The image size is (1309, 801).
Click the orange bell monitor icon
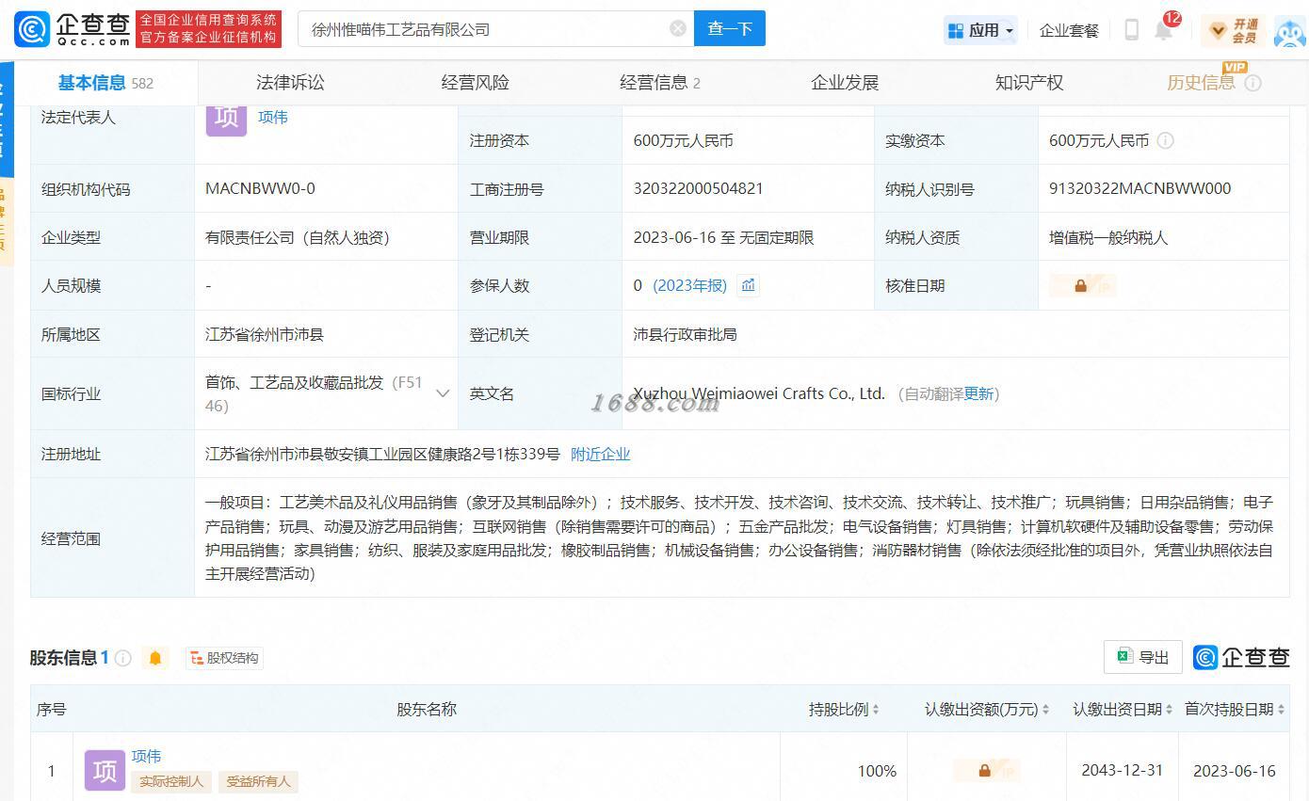click(x=155, y=658)
